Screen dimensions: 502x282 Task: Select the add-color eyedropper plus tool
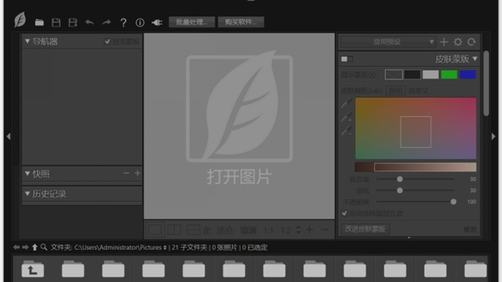(x=347, y=117)
